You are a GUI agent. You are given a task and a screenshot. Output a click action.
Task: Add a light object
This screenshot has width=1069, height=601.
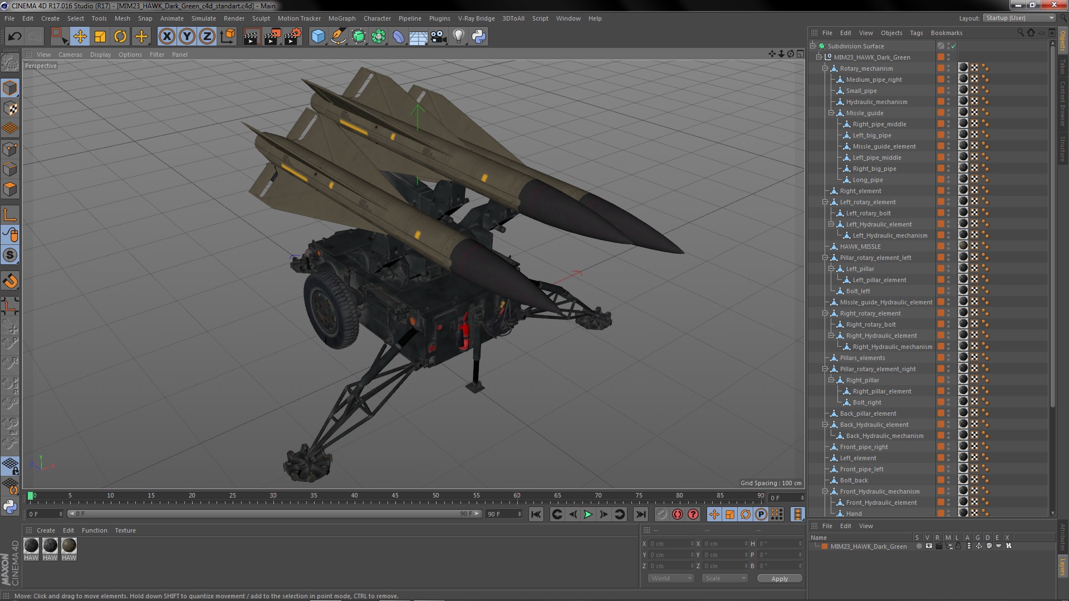[459, 37]
